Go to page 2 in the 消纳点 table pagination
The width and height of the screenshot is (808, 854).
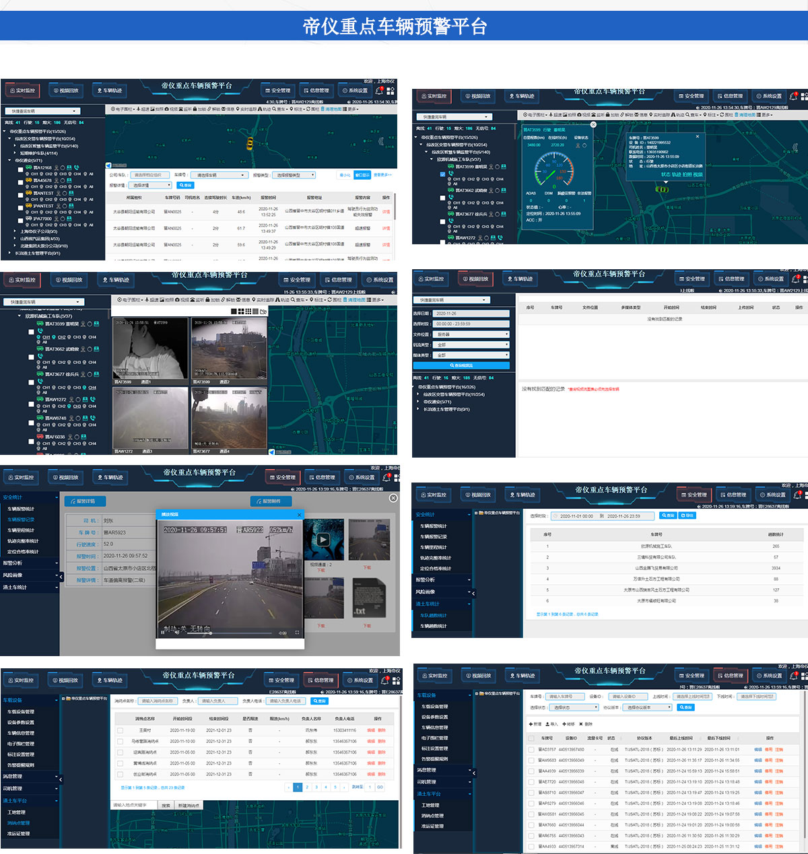tap(307, 787)
